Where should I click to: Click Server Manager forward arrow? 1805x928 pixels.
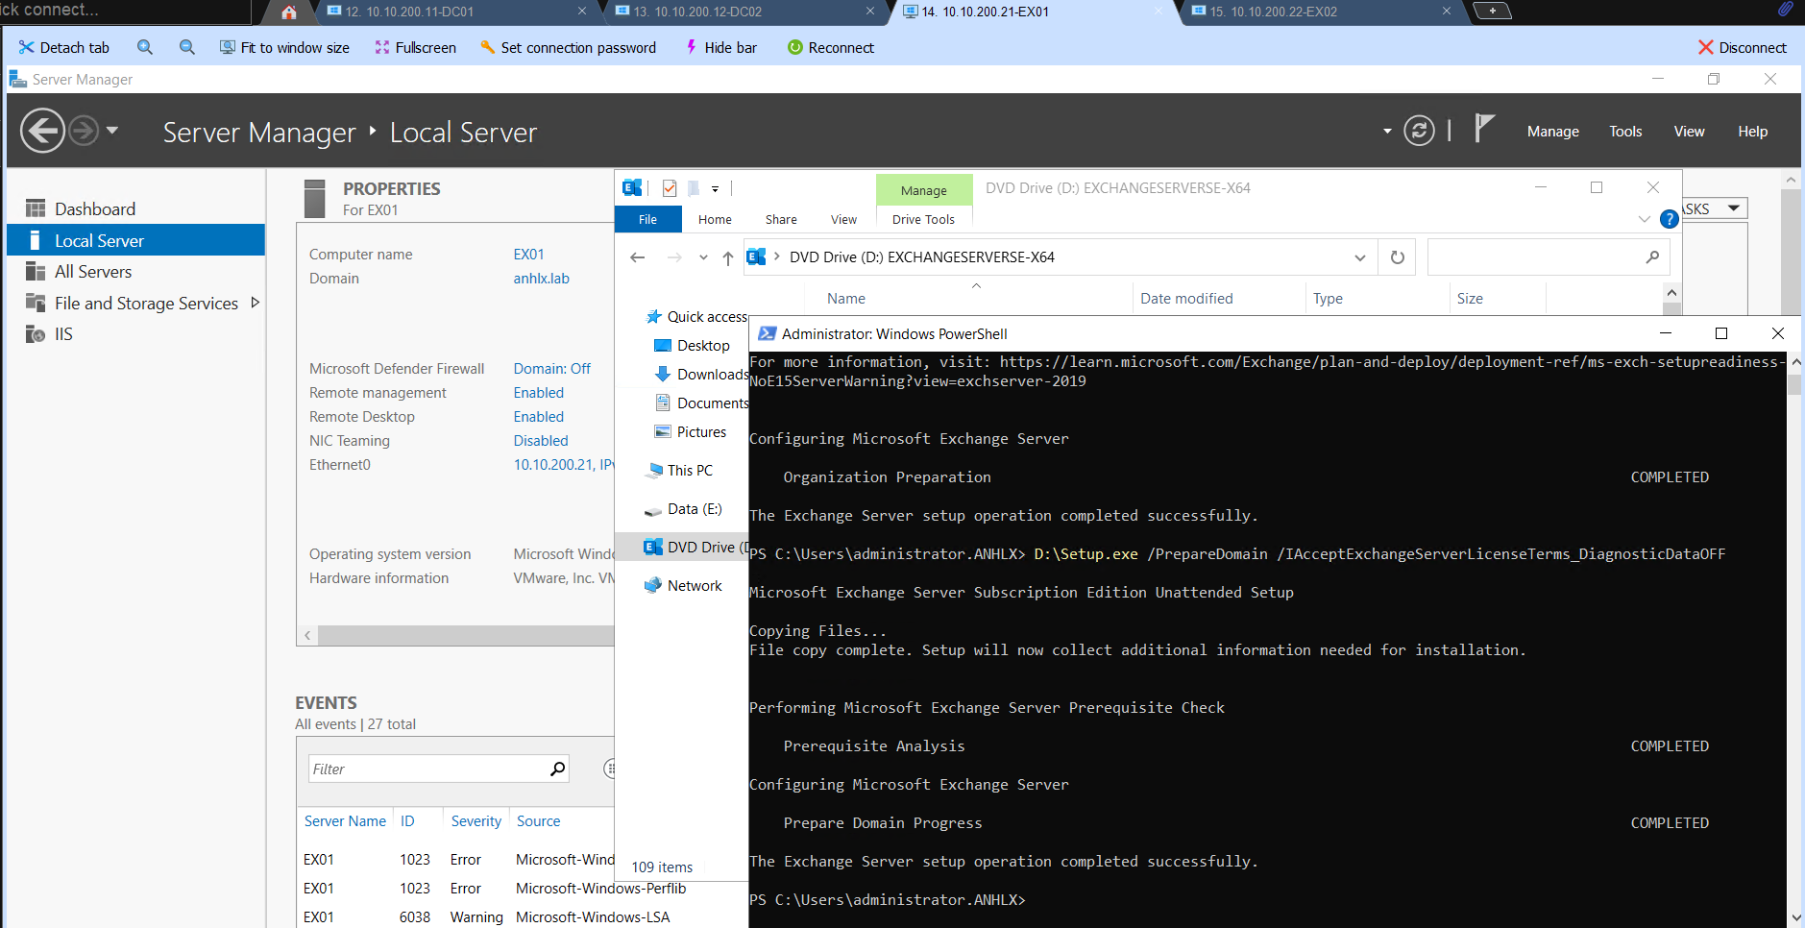click(84, 130)
